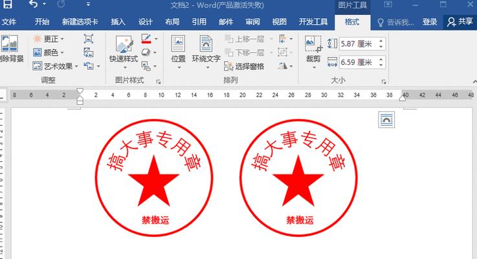Switch to the 审阅 tab

[253, 22]
